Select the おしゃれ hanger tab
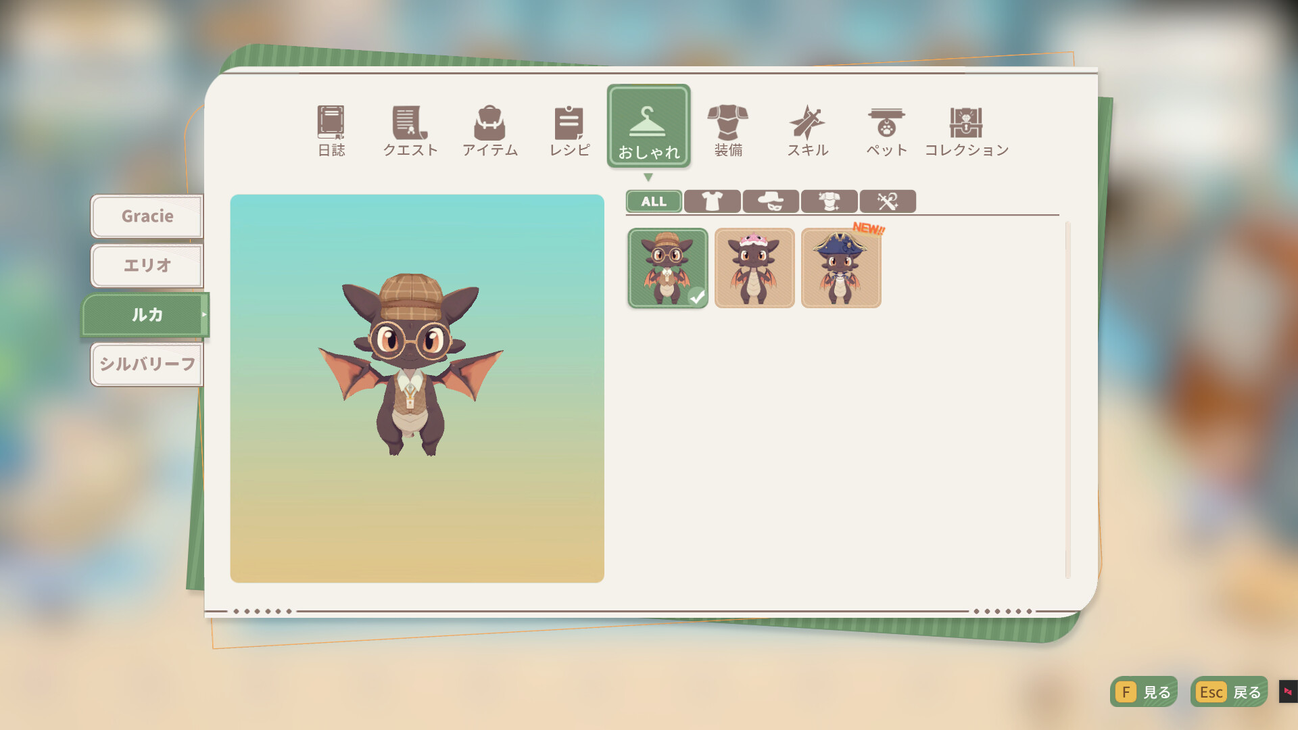 [x=648, y=127]
